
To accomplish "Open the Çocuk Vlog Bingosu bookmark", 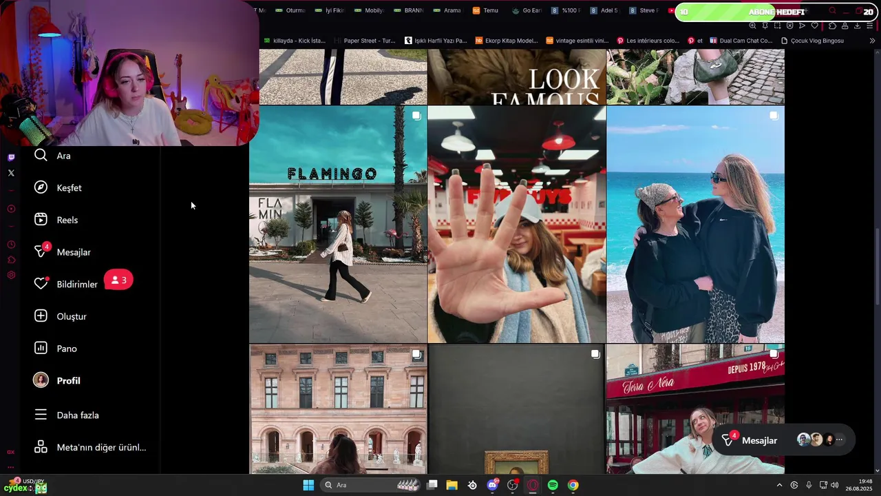I will pyautogui.click(x=812, y=41).
